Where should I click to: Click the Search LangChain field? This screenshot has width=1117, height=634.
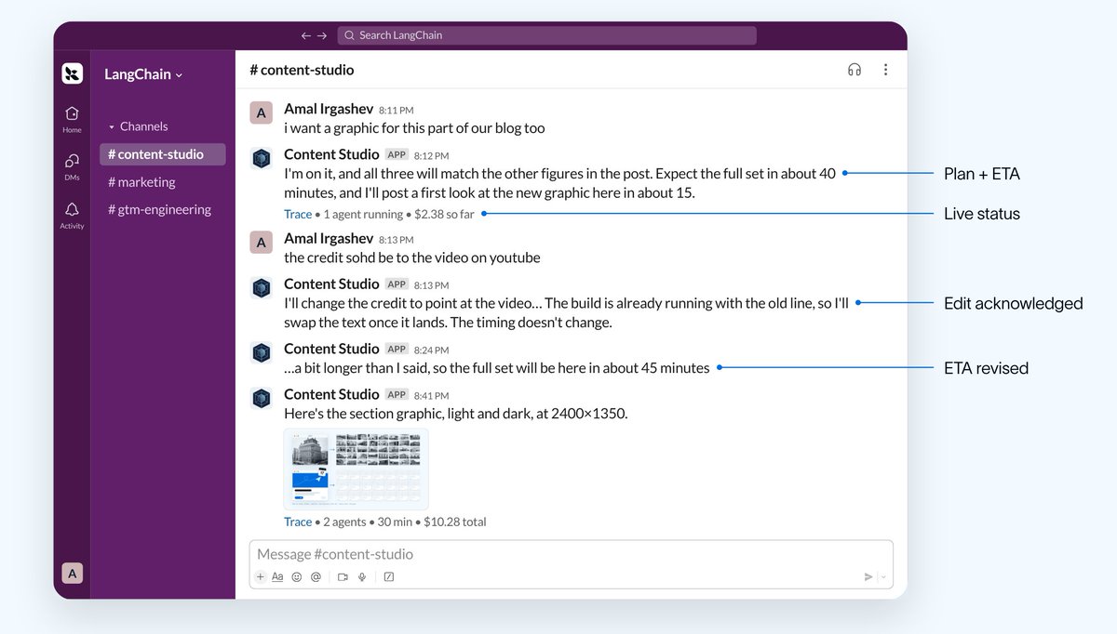coord(546,35)
